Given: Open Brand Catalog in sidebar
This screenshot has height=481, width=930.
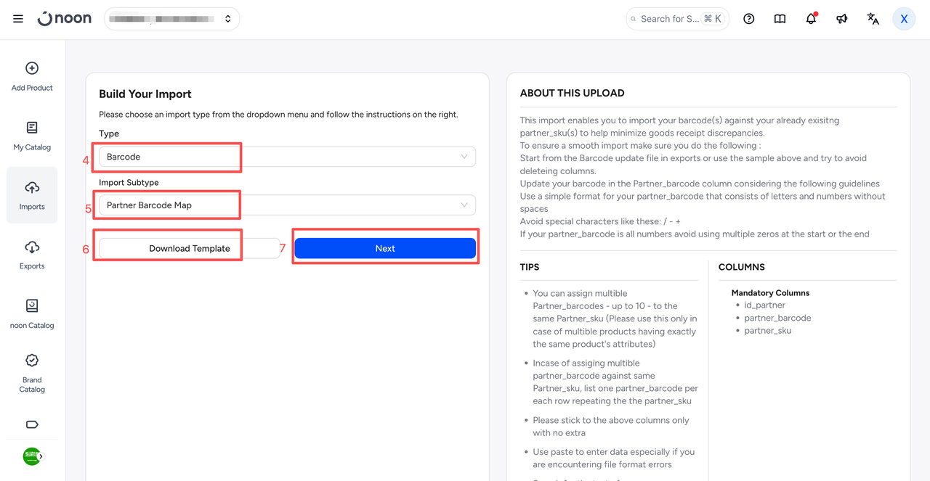Looking at the screenshot, I should point(32,373).
